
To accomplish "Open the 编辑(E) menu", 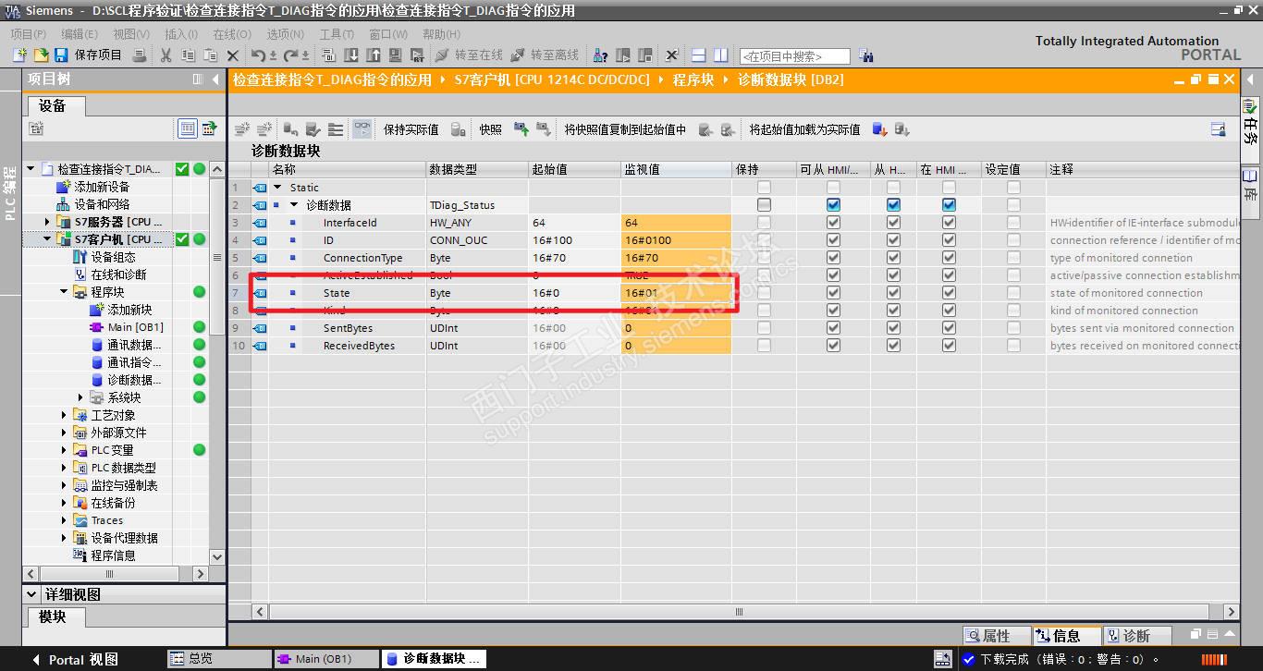I will [80, 34].
